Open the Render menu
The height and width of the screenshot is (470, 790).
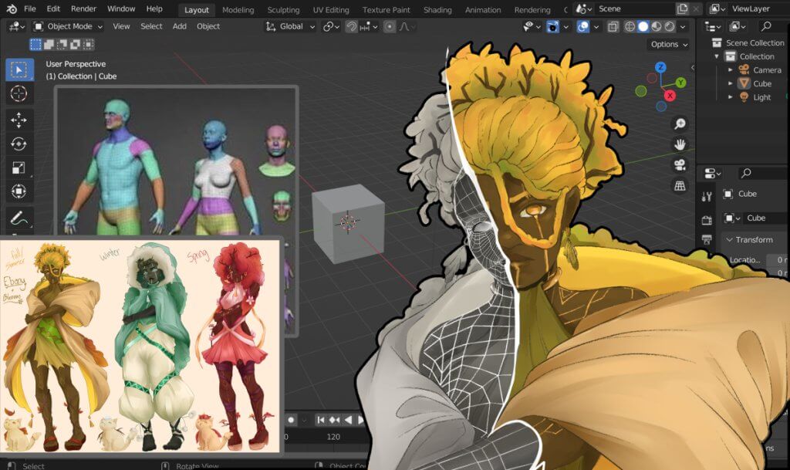83,8
